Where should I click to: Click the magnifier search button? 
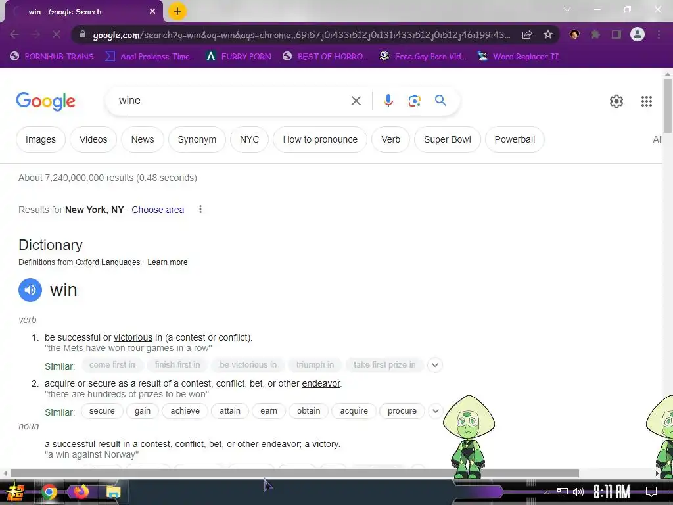(x=440, y=101)
